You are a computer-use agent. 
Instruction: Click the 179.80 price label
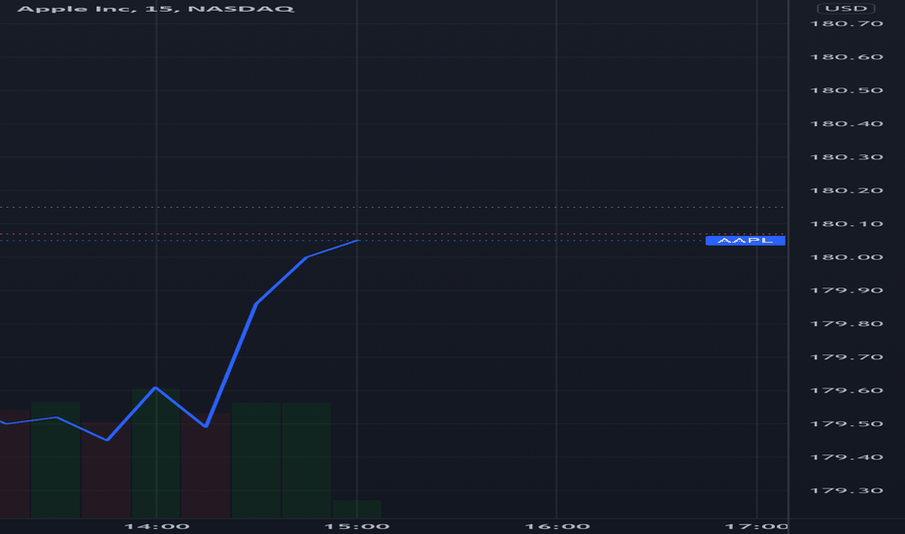(847, 324)
